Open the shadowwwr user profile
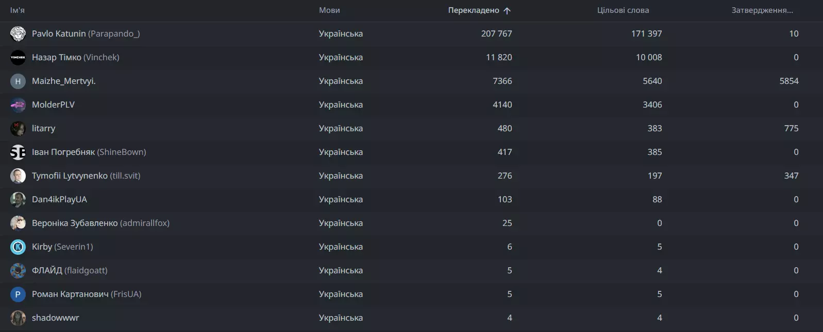 [55, 318]
